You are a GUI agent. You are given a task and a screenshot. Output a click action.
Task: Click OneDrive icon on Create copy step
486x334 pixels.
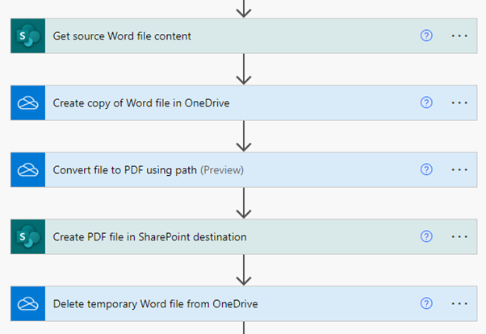tap(27, 103)
